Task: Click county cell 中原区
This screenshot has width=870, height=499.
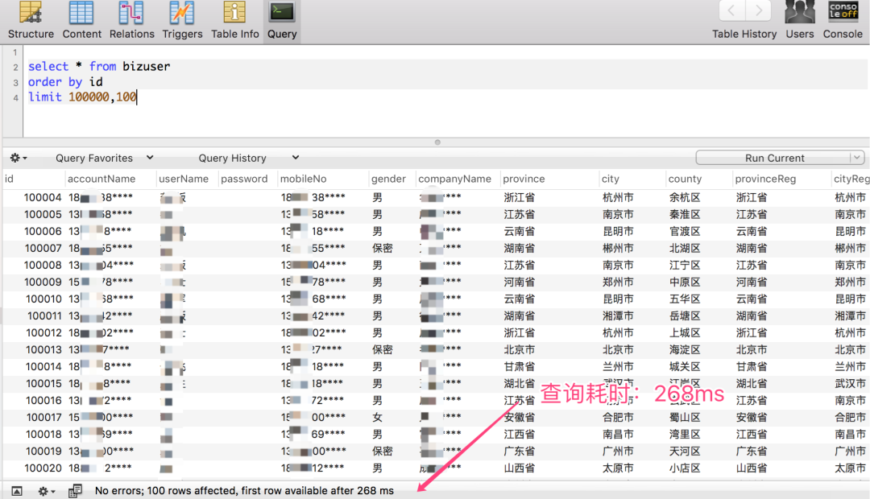Action: click(685, 282)
